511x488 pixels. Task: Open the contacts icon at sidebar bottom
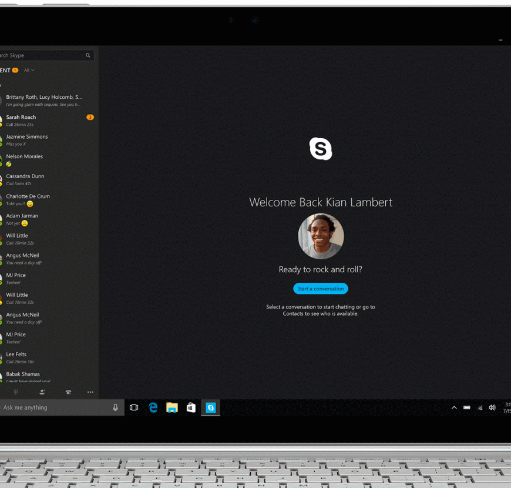click(42, 392)
